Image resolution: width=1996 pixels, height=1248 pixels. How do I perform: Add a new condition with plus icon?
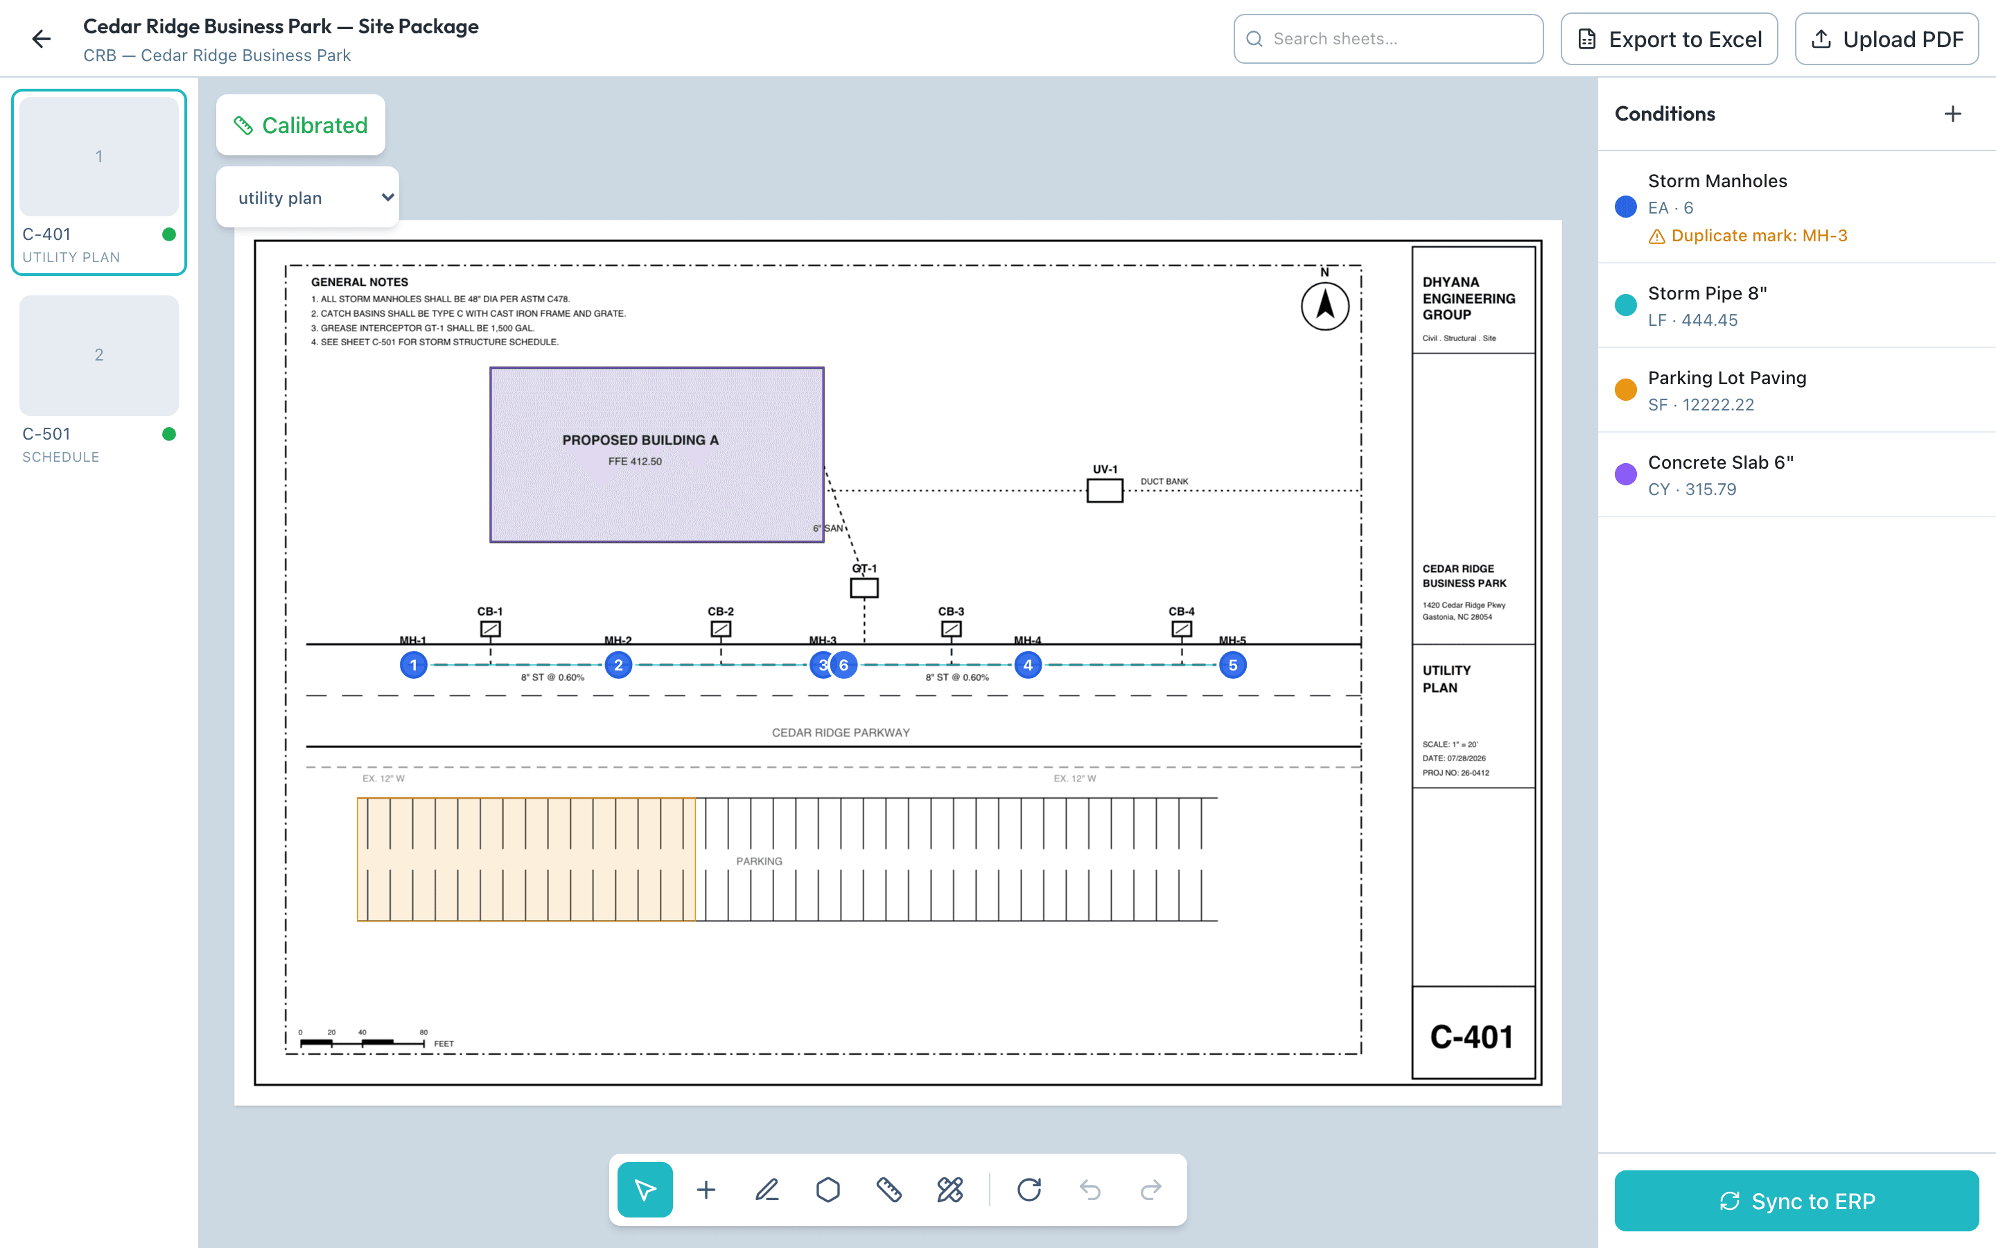(x=1952, y=114)
